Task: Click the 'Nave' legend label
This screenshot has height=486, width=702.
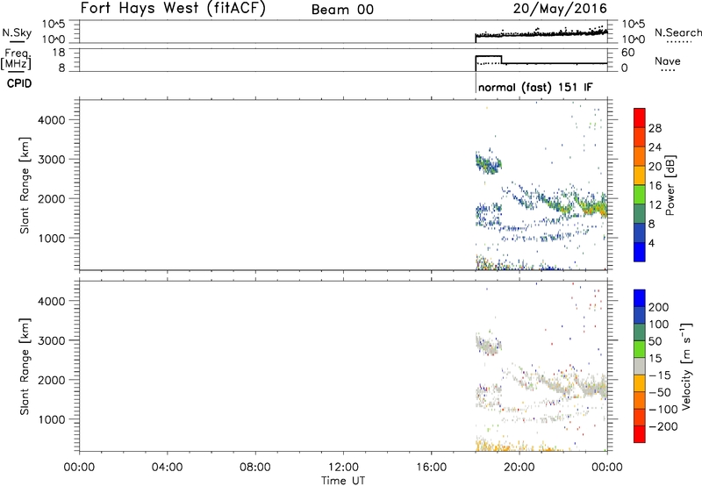Action: click(x=668, y=61)
